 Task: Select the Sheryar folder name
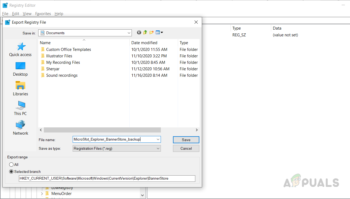pos(53,69)
